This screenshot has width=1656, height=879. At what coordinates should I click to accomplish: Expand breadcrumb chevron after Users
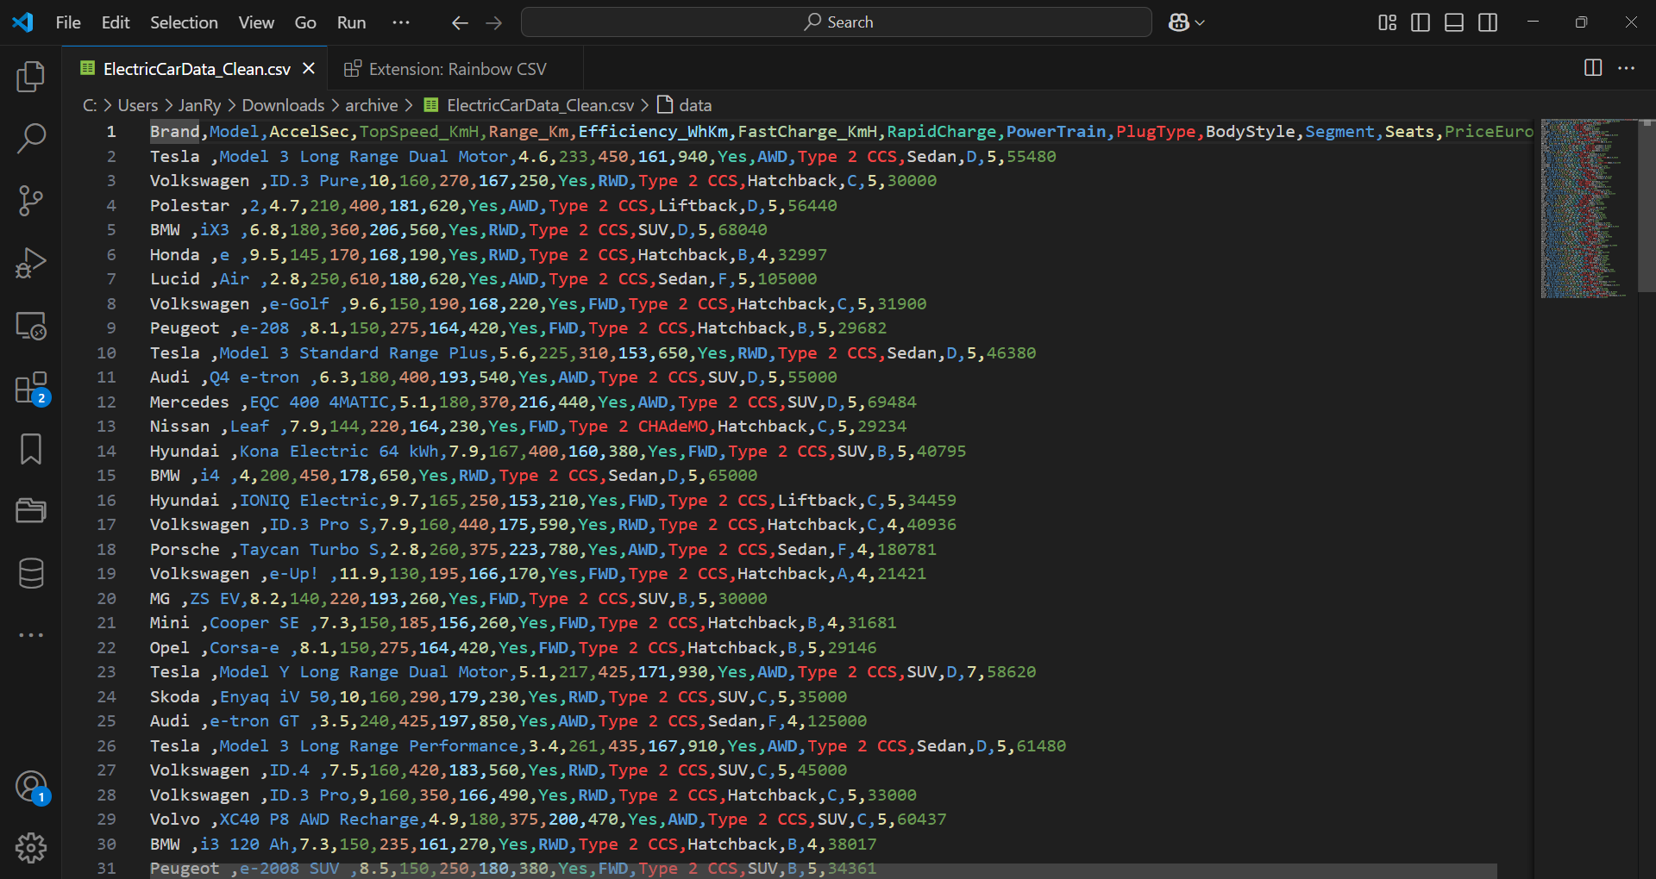pos(168,105)
